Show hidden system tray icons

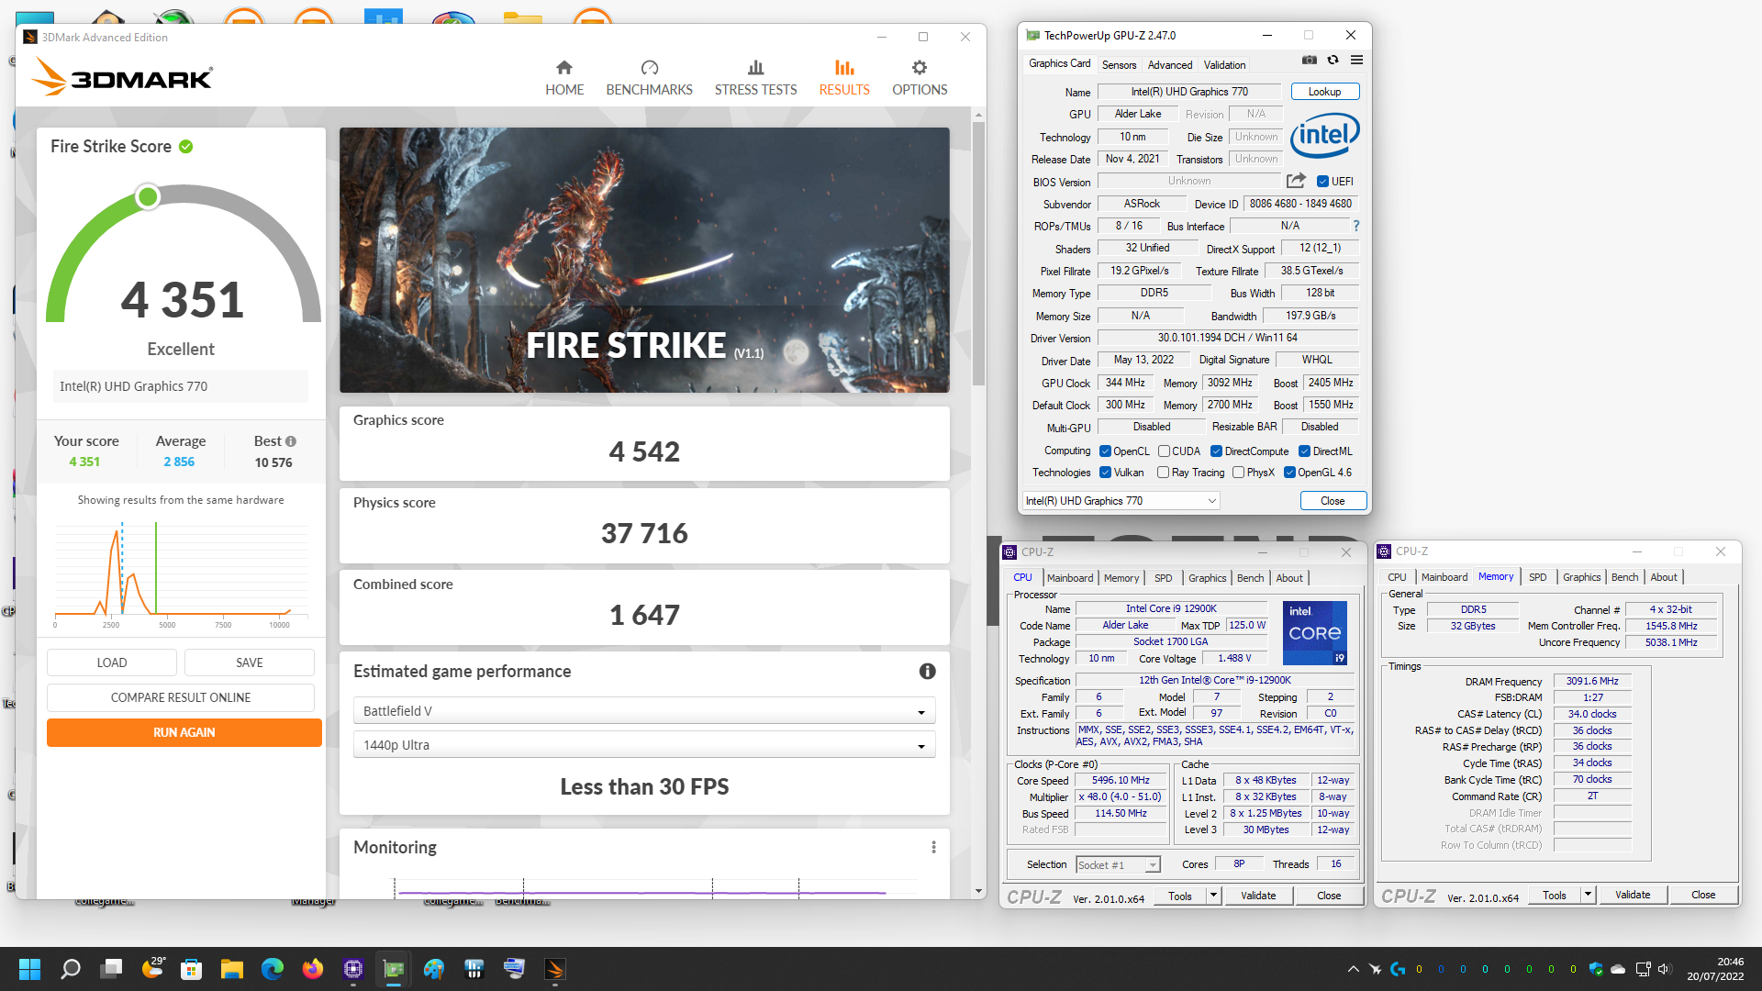[x=1353, y=969]
